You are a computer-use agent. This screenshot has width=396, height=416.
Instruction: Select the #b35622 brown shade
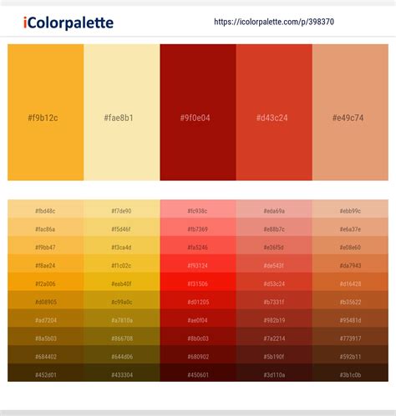tap(350, 300)
